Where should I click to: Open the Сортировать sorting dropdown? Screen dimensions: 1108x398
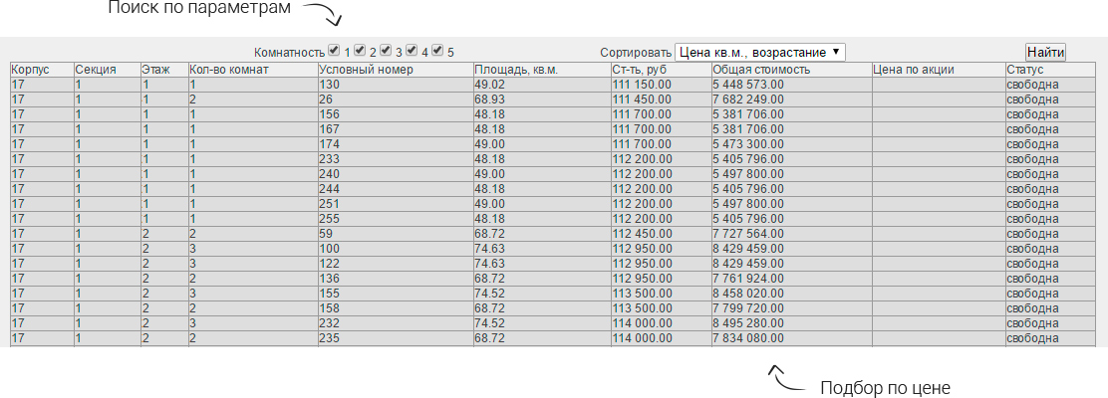[x=759, y=52]
